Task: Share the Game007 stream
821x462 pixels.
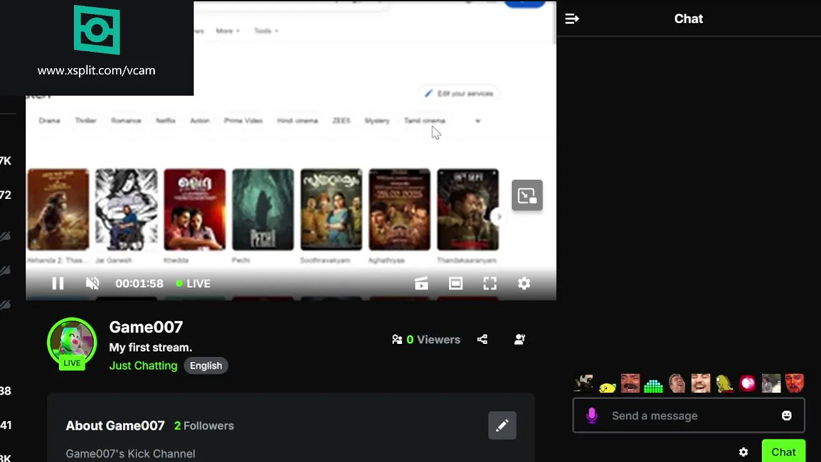Action: coord(482,339)
